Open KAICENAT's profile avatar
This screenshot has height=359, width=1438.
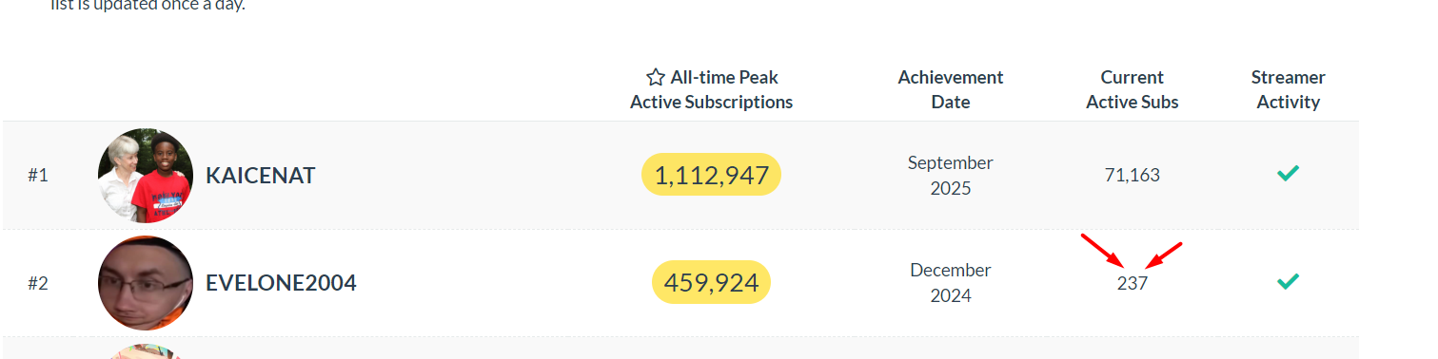(146, 176)
